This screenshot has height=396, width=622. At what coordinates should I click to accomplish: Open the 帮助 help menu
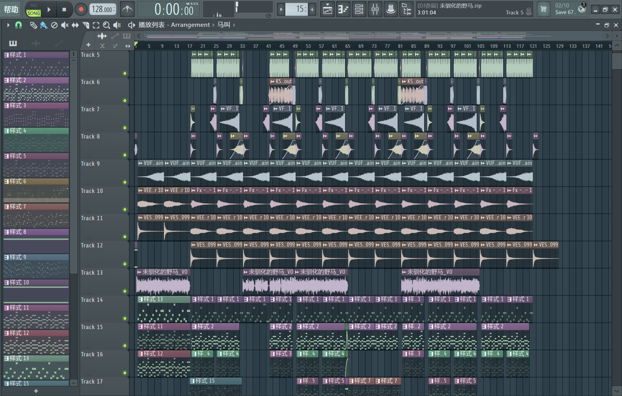tap(11, 9)
